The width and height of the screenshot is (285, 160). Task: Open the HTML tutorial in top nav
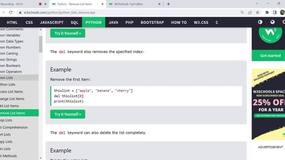tap(12, 22)
